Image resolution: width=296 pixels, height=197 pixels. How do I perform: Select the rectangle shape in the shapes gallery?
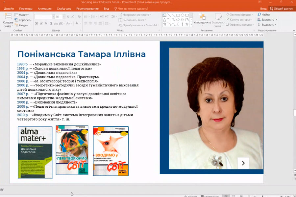(x=178, y=15)
